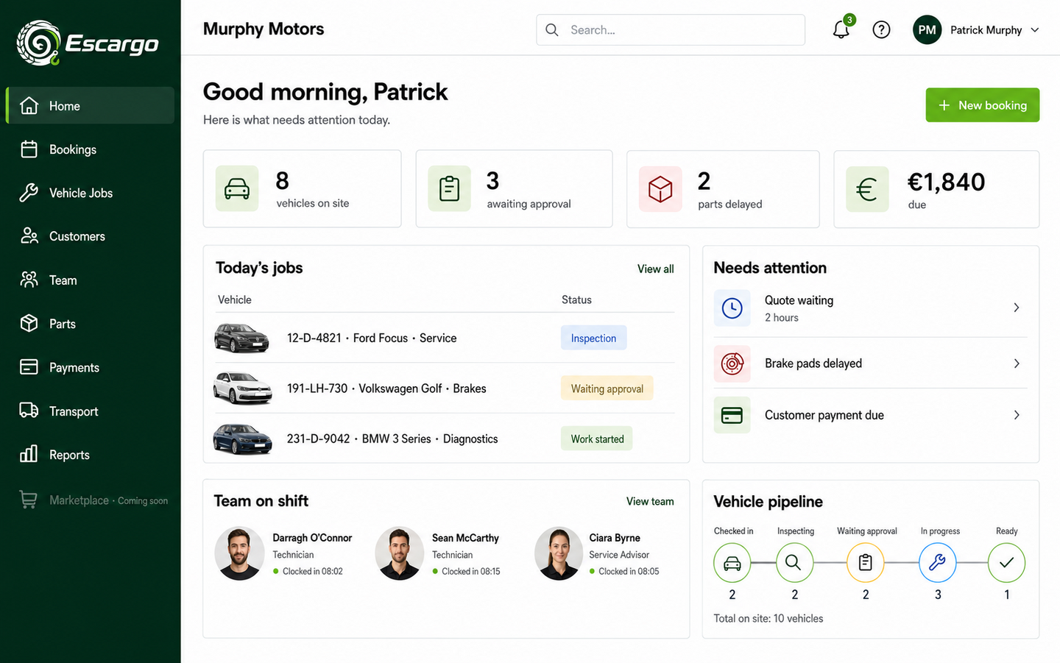Click the text '191-LH-730 · Volkswagen Golf · Brakes'
The width and height of the screenshot is (1060, 663).
click(x=386, y=389)
